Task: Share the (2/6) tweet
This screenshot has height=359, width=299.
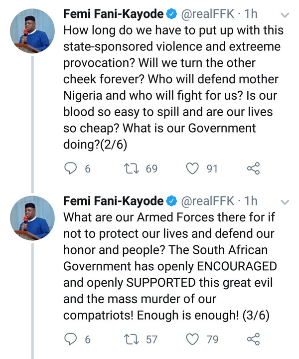Action: tap(253, 169)
